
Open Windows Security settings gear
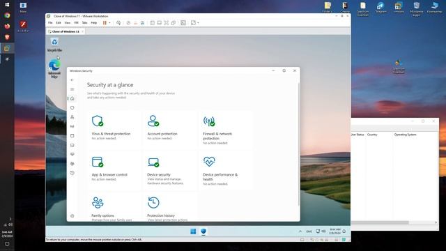click(x=72, y=216)
